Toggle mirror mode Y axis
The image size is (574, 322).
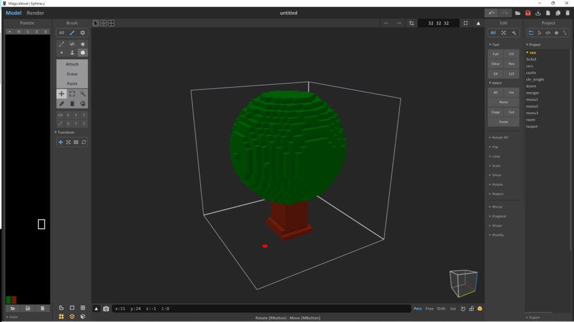click(x=76, y=115)
